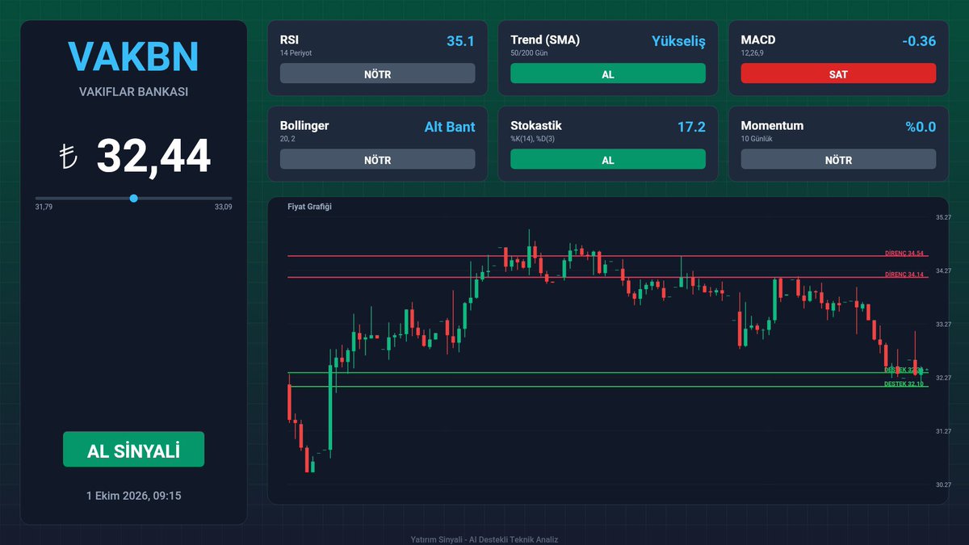The width and height of the screenshot is (969, 545).
Task: Click the 35.27 price axis label
Action: (x=944, y=217)
